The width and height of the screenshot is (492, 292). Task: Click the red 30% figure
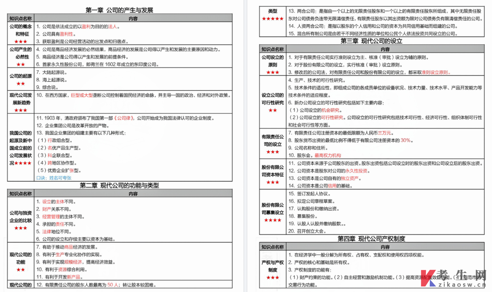(405, 140)
